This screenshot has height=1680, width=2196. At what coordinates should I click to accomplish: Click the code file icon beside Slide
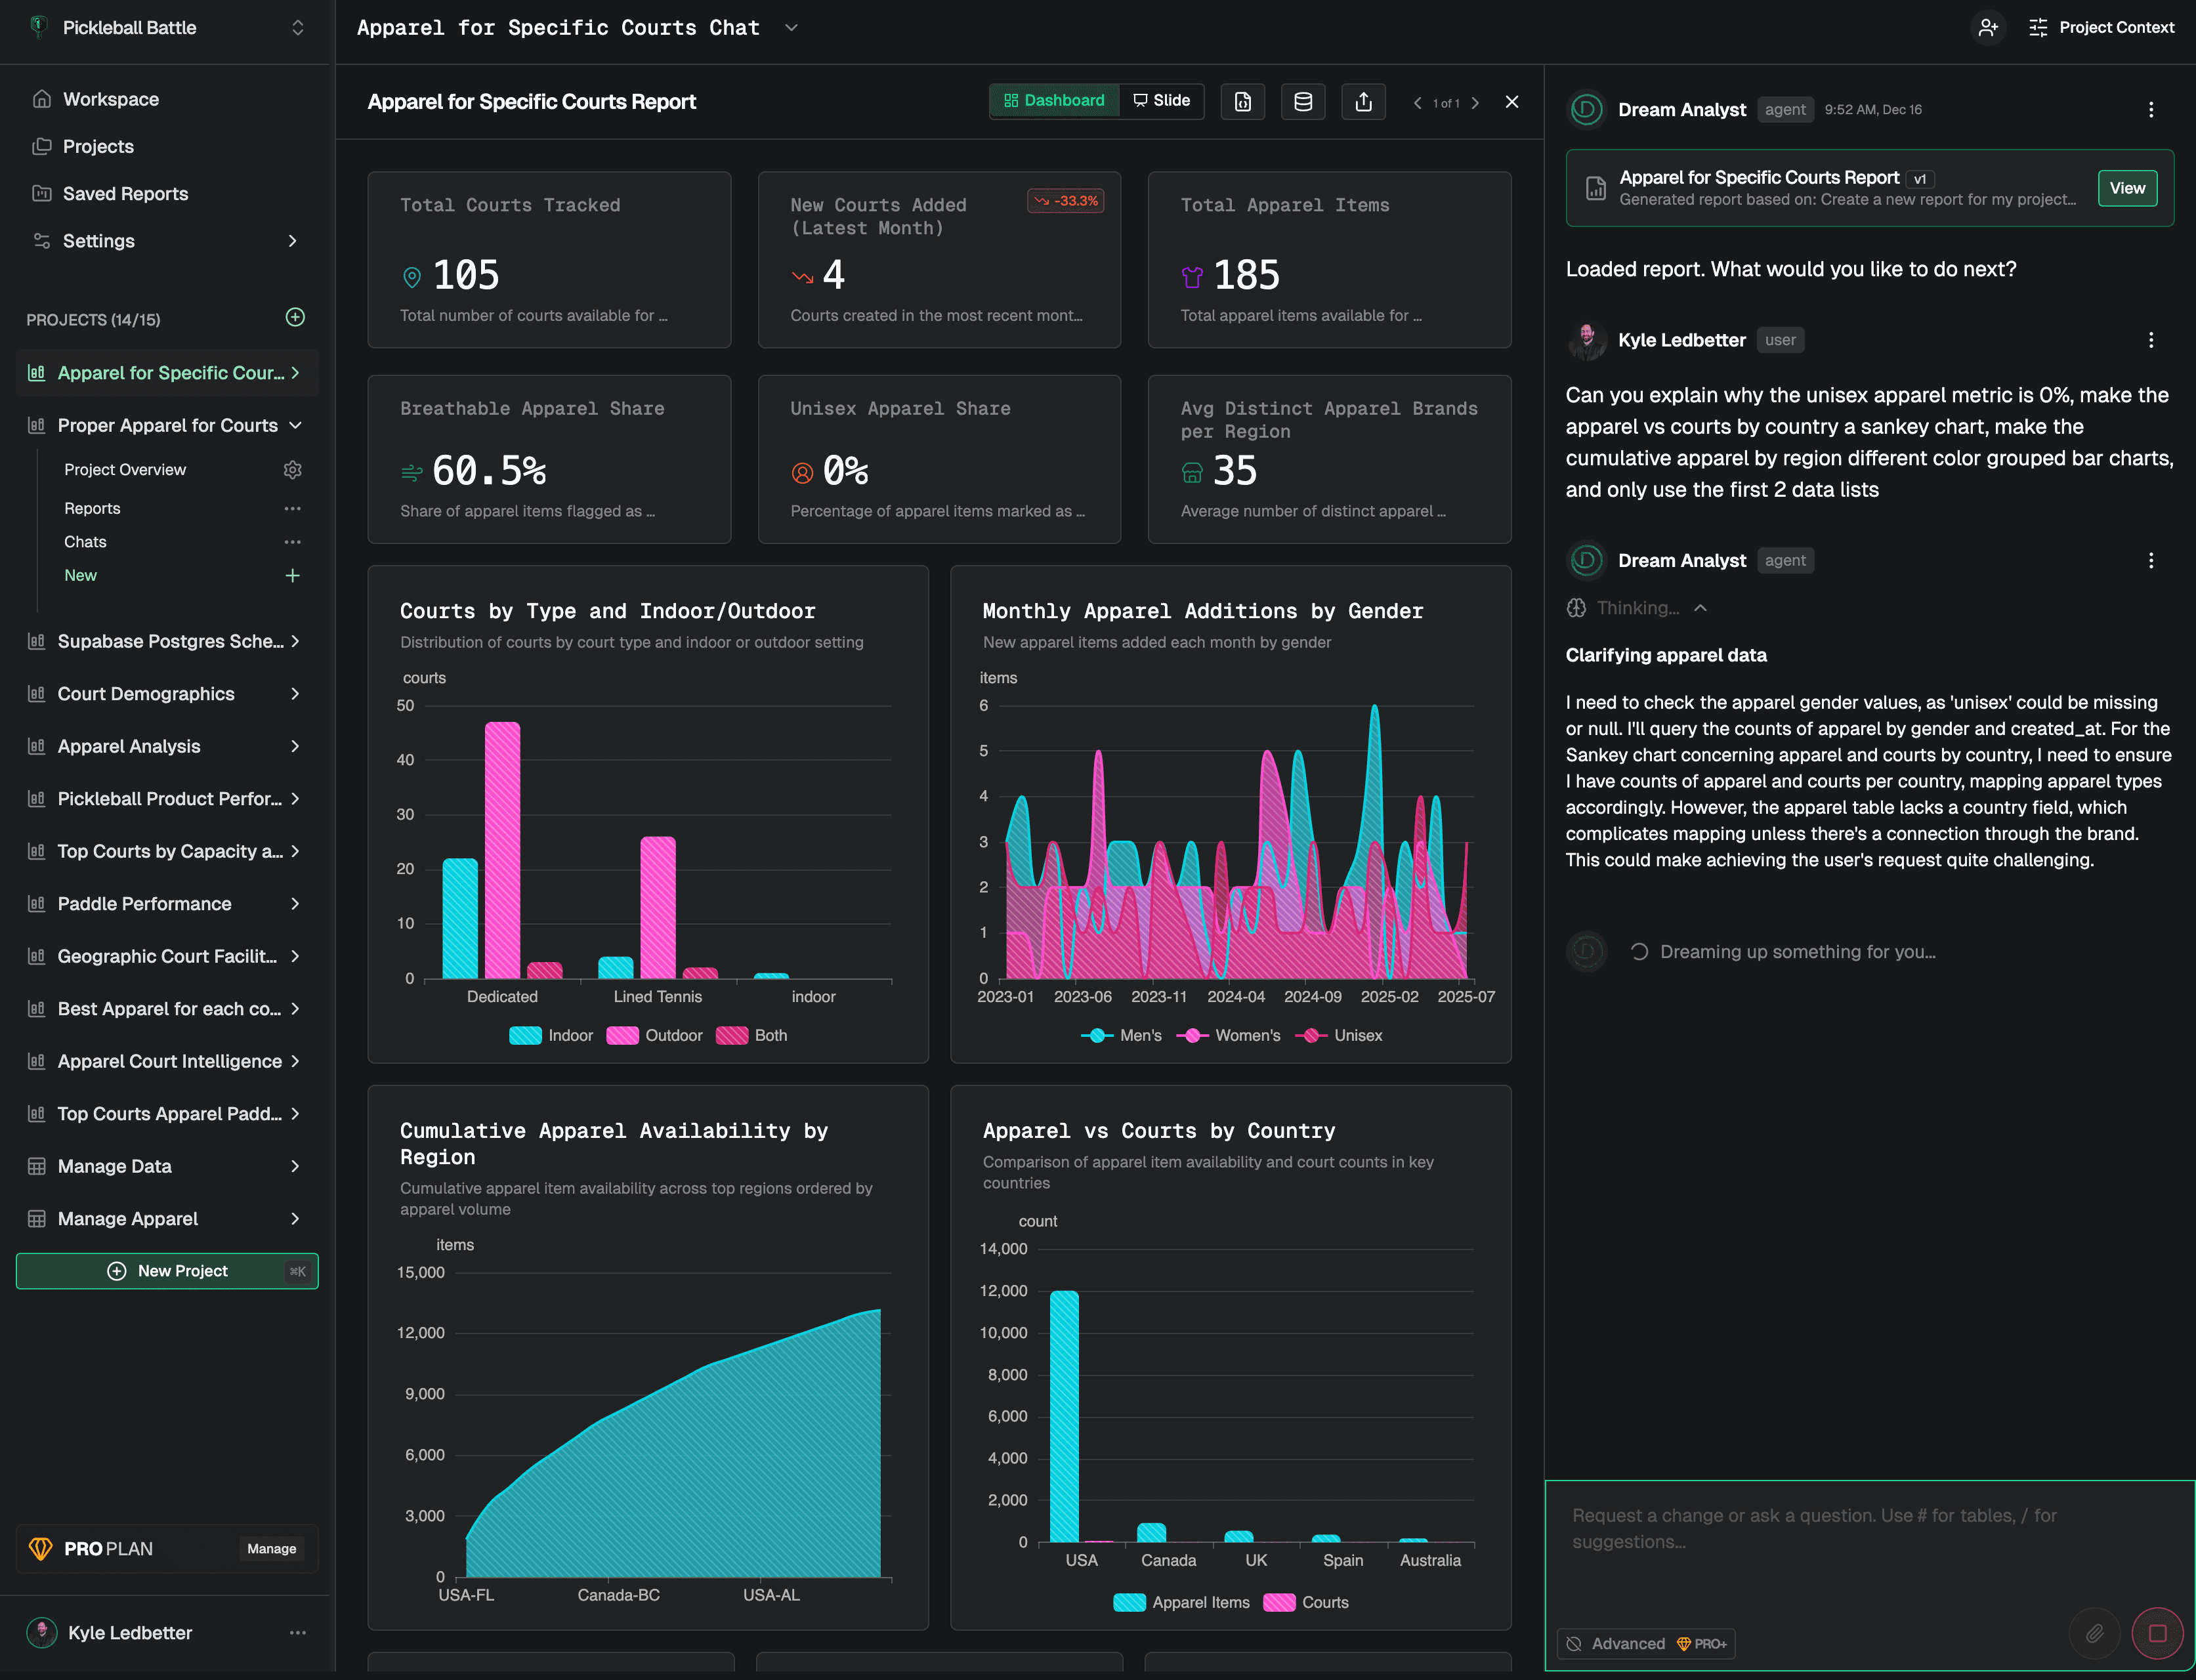1242,101
